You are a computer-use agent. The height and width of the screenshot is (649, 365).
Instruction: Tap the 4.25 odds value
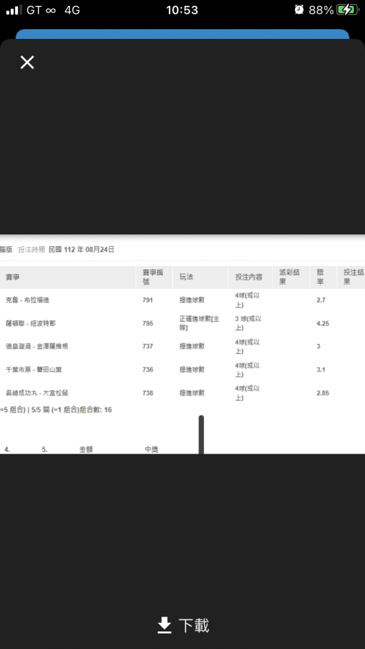(323, 324)
